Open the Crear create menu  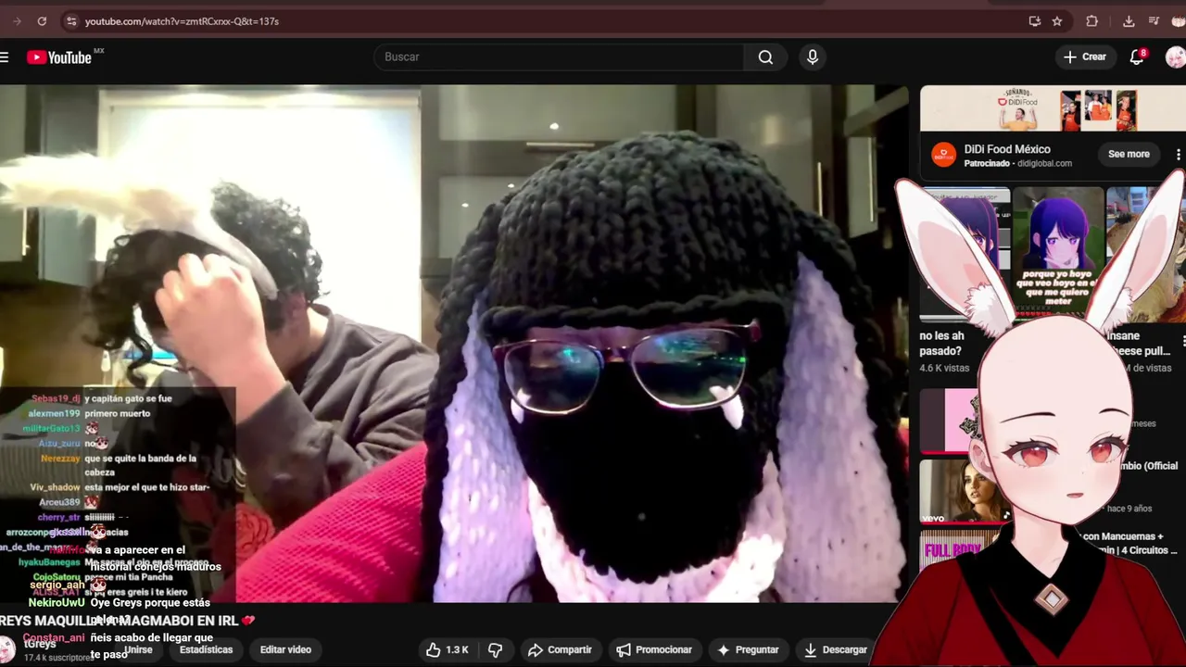coord(1085,57)
